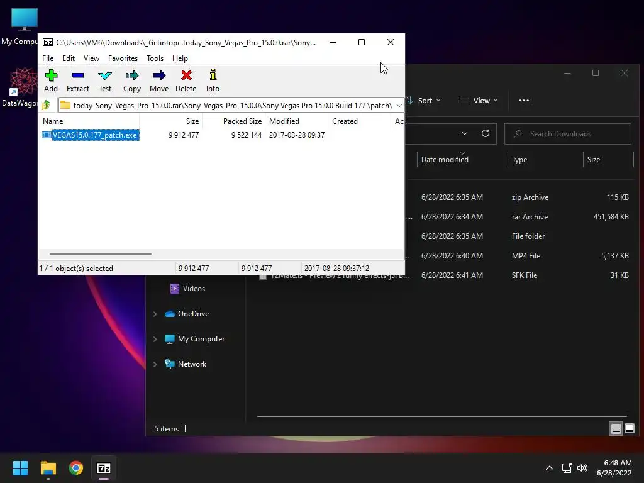Select the zip Archive row in Explorer
The width and height of the screenshot is (644, 483).
tap(519, 197)
